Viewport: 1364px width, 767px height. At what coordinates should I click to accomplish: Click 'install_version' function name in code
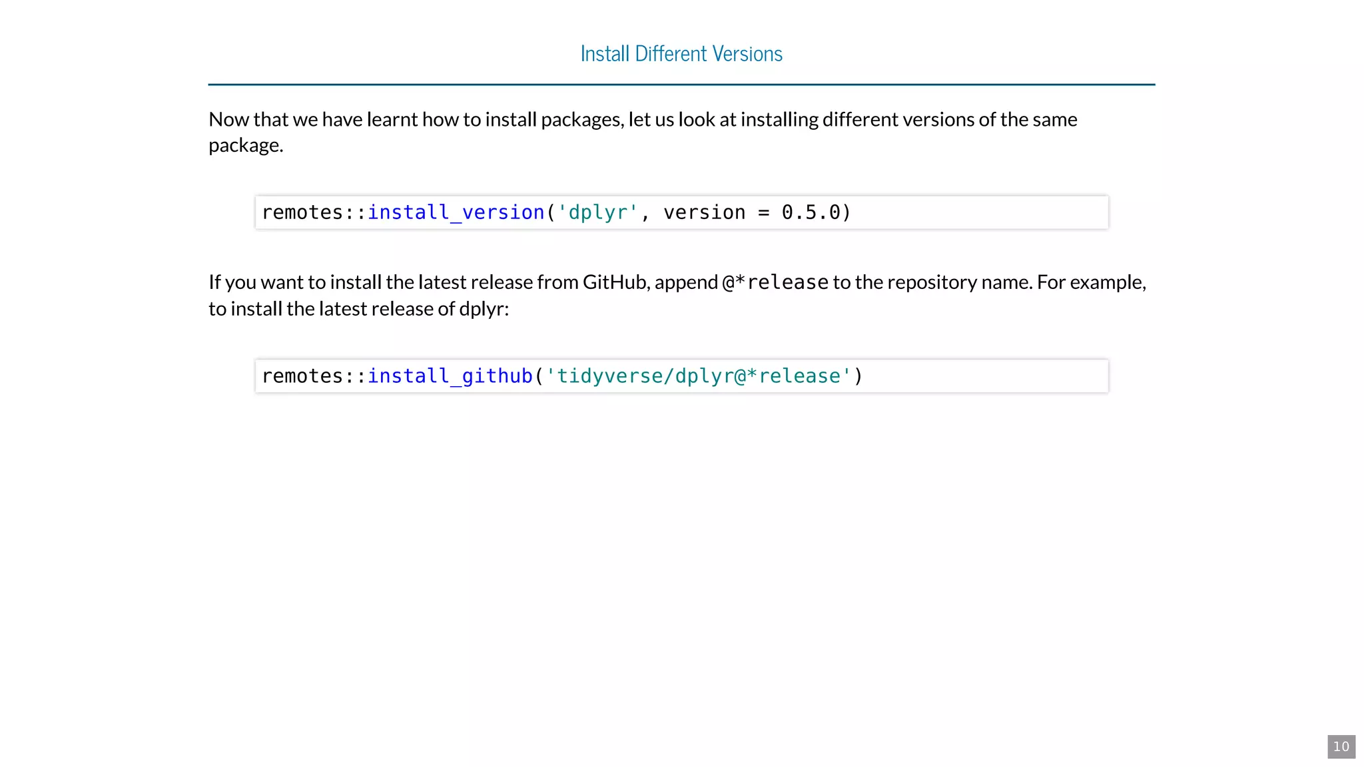(456, 212)
